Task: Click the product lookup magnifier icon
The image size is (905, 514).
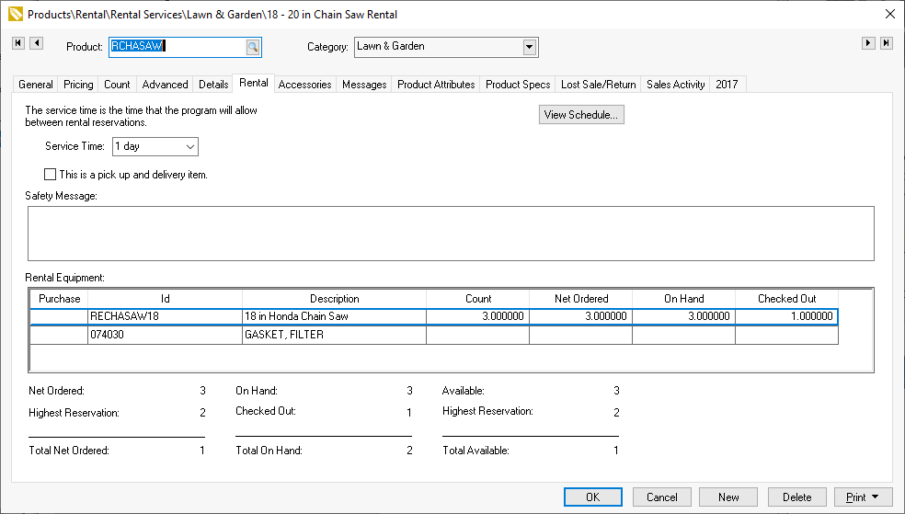Action: tap(253, 47)
